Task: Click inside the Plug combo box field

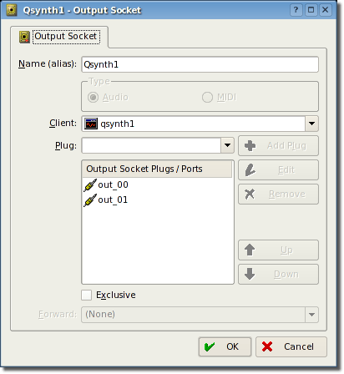Action: 151,145
